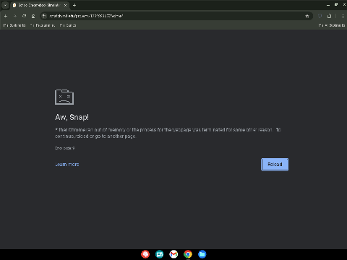The height and width of the screenshot is (260, 347).
Task: Open the extensions puzzle icon
Action: point(329,16)
